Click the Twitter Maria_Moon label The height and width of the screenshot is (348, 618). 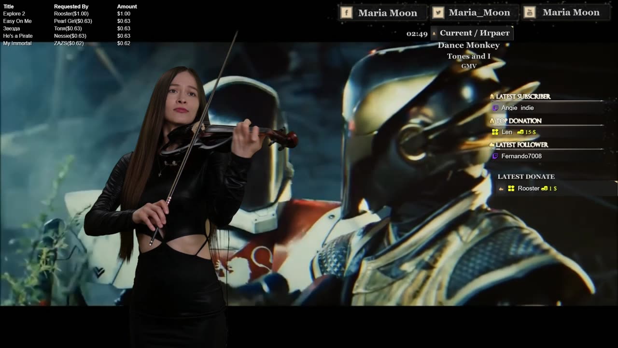479,13
